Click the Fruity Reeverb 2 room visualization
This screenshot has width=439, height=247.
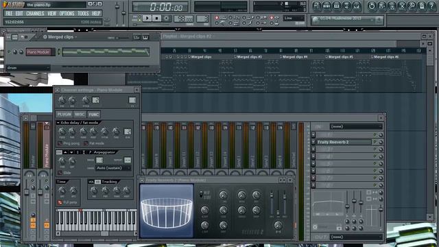pos(167,211)
